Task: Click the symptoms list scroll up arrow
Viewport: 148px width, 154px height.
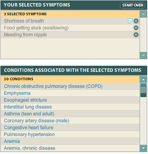Action: pos(143,14)
